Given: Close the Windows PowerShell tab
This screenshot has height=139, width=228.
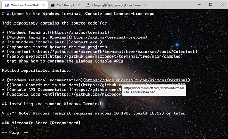Looking at the screenshot, I should click(x=43, y=5).
